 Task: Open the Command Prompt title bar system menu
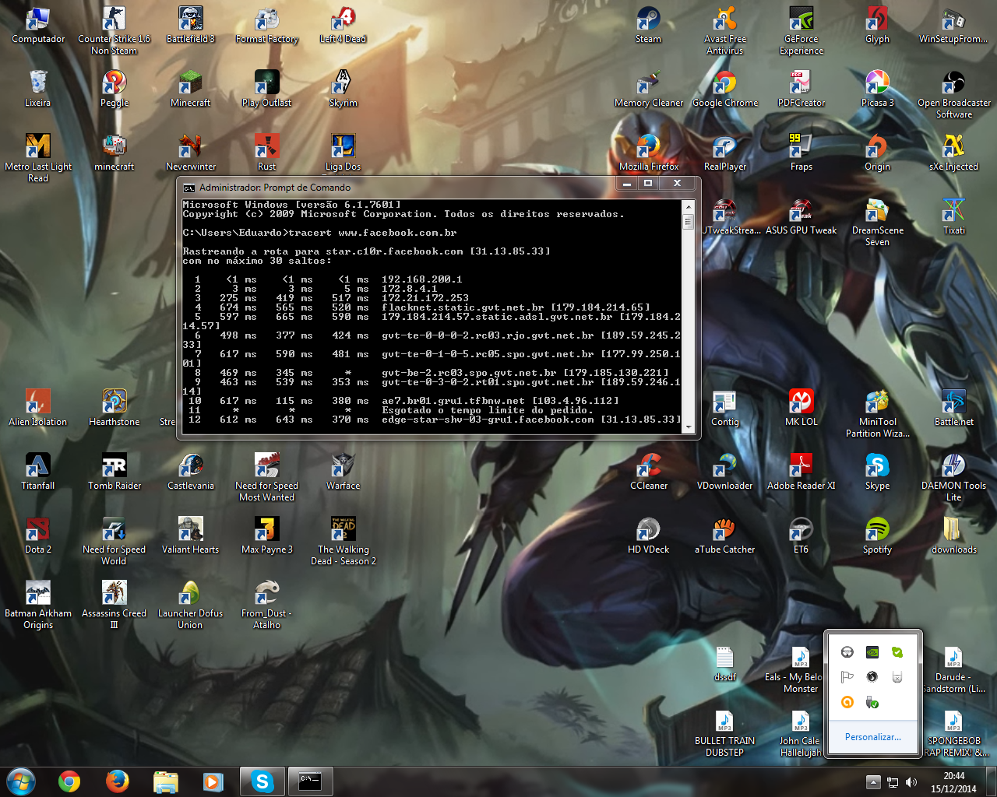click(188, 188)
